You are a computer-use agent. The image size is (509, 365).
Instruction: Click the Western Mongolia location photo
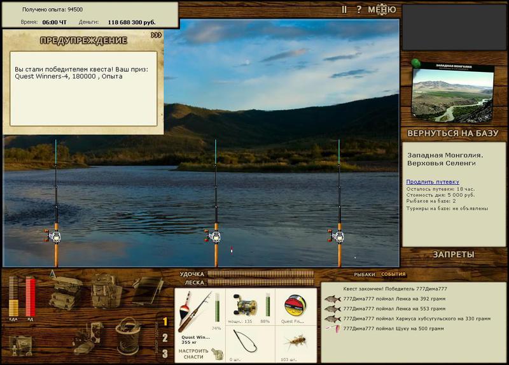[452, 93]
